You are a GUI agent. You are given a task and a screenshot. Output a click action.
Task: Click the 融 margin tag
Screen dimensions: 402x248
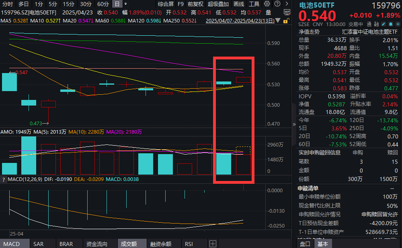point(376,24)
